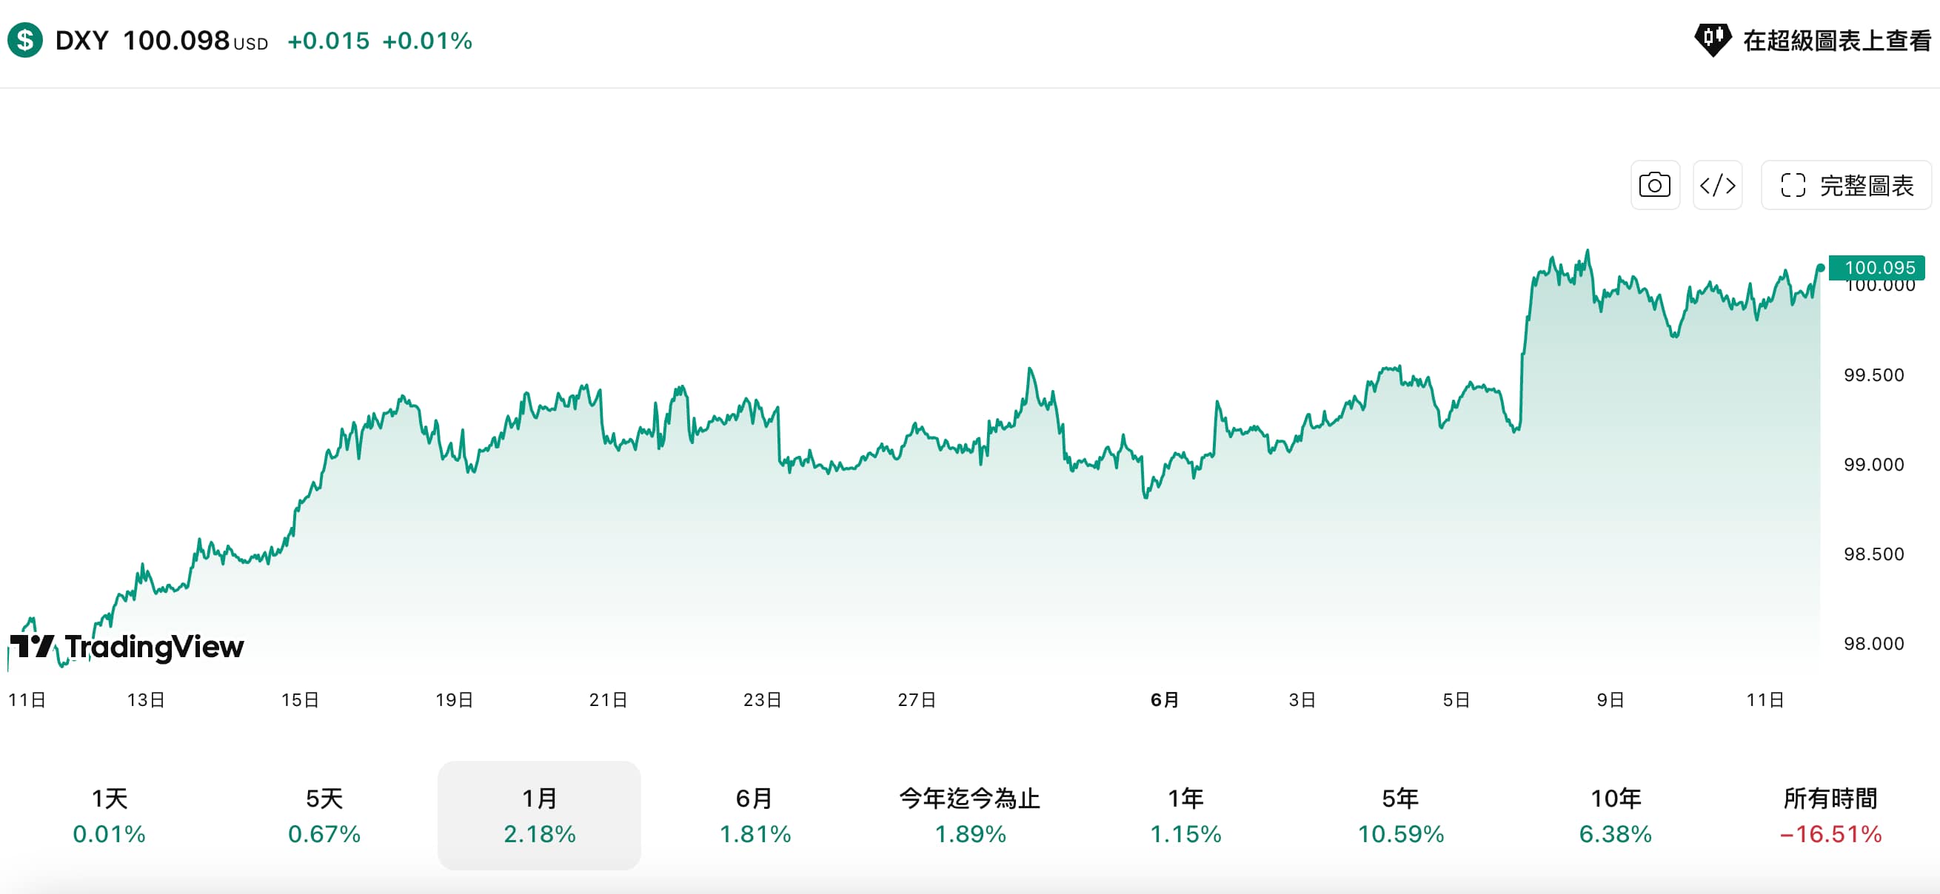Screen dimensions: 1940x894
Task: Click the supercharts diamond candlestick icon
Action: (x=1712, y=40)
